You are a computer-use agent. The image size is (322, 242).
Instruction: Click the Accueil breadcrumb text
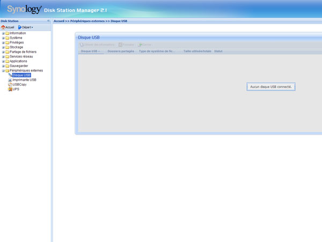(x=59, y=21)
